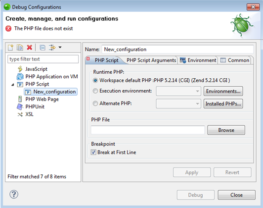Click the PHP Script tab error icon

[88, 58]
